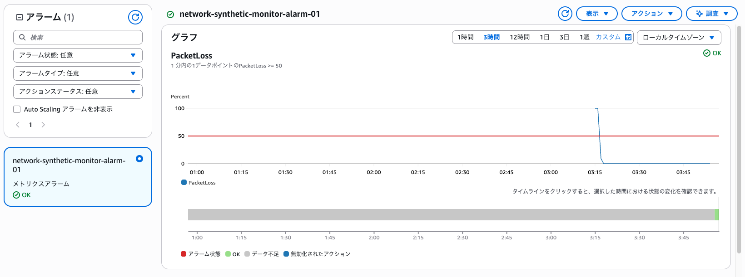Screen dimensions: 745x277
Task: Toggle PacketLoss series in graph legend
Action: [x=199, y=183]
